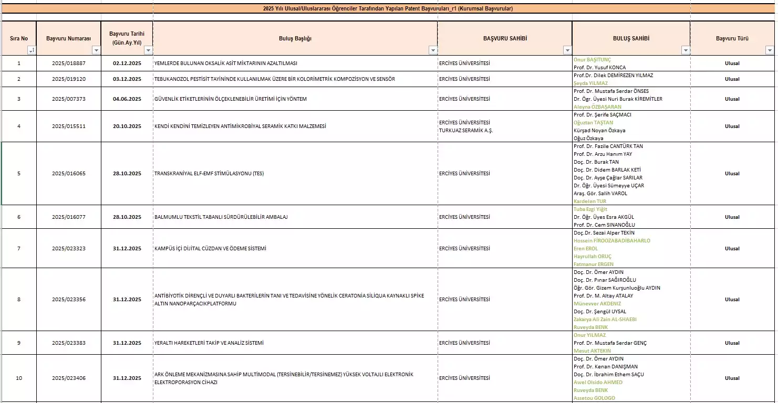The image size is (778, 403).
Task: Select YERALTI HAREKETLERİ TAKİP title cell
Action: pyautogui.click(x=209, y=343)
